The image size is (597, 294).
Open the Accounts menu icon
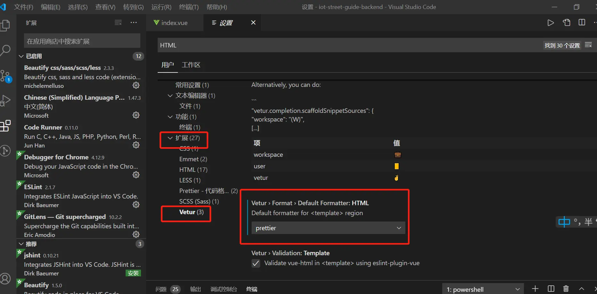[5, 279]
